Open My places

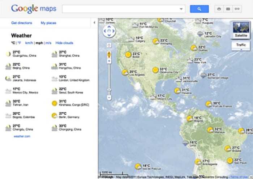click(x=48, y=23)
